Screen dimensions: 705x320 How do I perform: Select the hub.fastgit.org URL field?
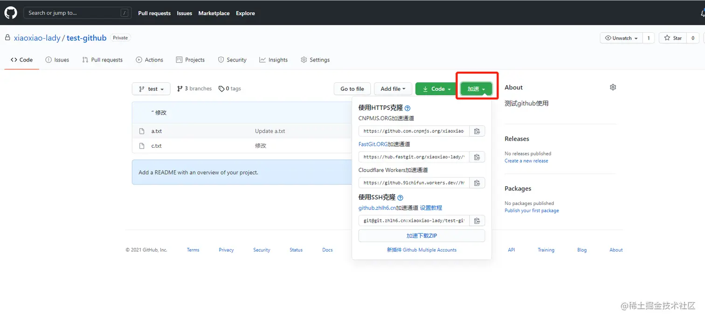[x=414, y=157]
